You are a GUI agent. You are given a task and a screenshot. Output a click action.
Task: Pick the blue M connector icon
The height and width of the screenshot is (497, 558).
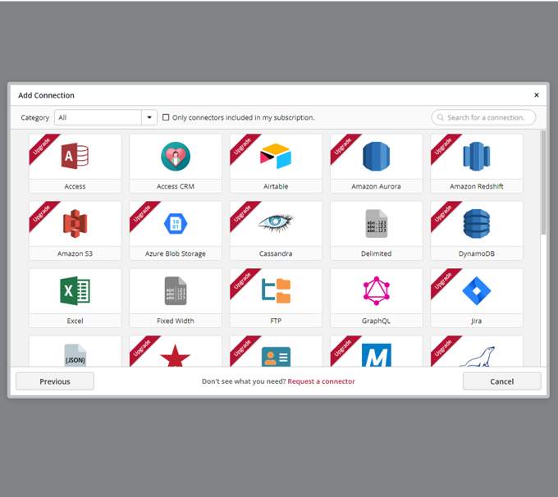(376, 355)
